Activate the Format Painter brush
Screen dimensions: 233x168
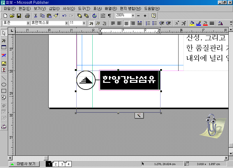coord(56,16)
